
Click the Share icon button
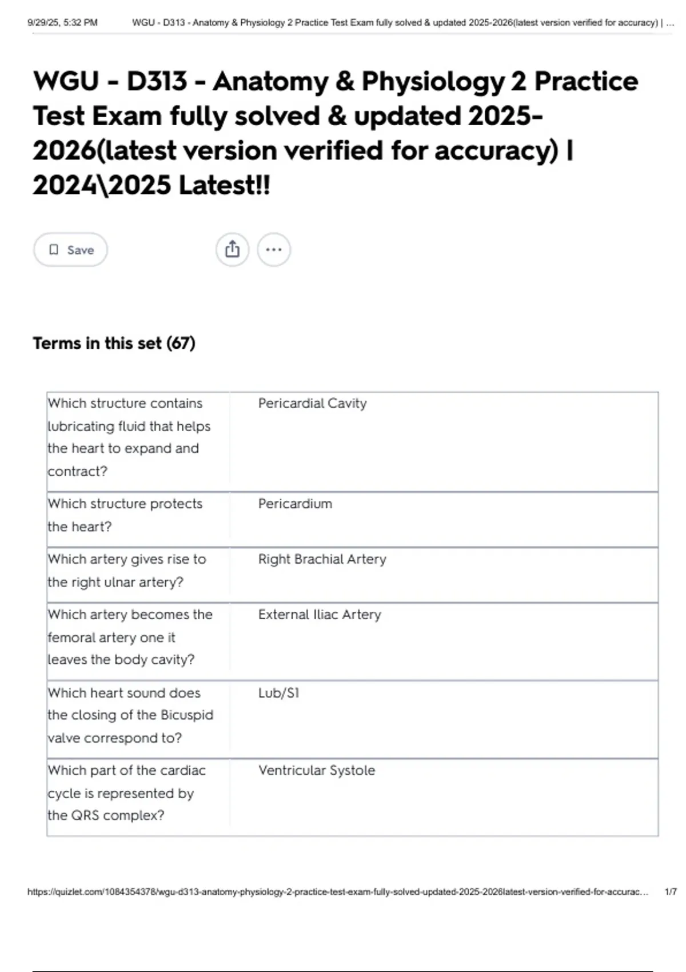pyautogui.click(x=232, y=249)
